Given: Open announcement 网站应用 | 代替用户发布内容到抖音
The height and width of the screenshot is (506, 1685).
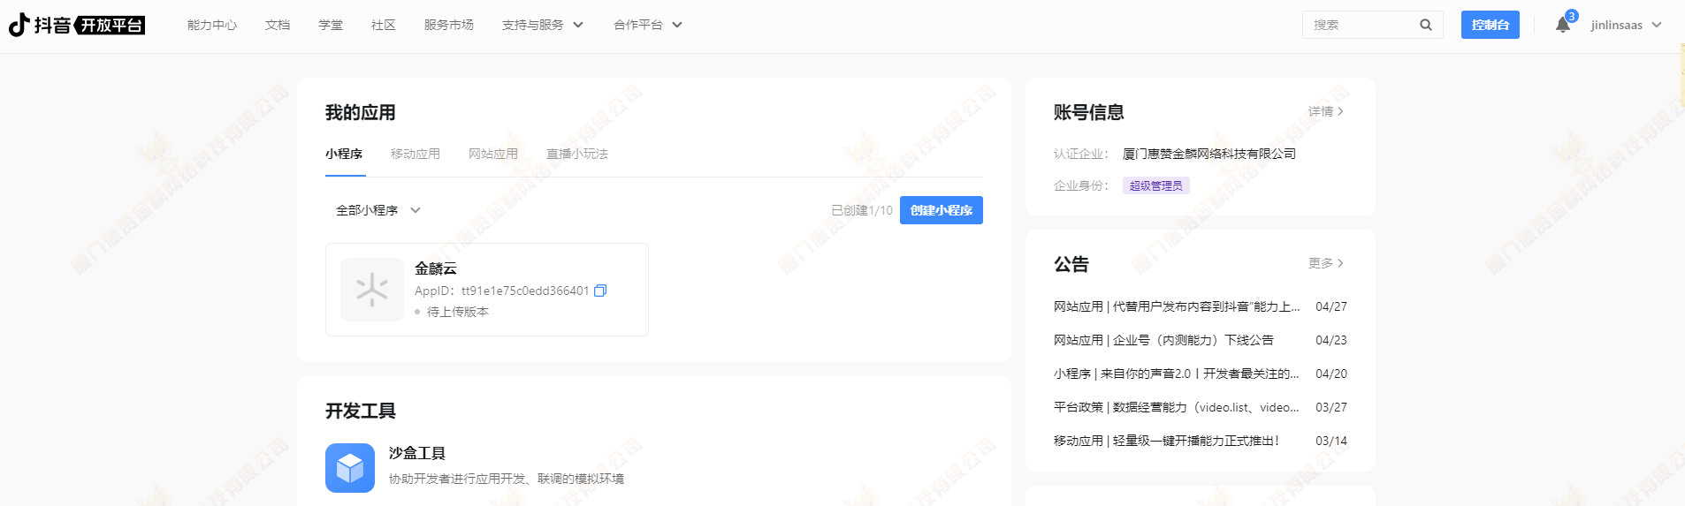Looking at the screenshot, I should [1177, 306].
